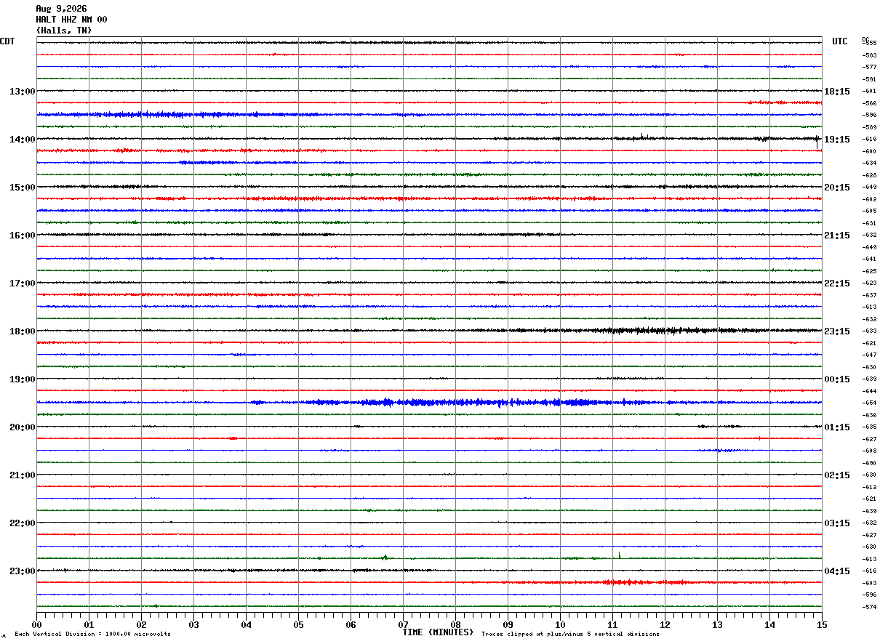Screen dimensions: 880x644
Task: Click the 15 minute axis marker
Action: (822, 624)
